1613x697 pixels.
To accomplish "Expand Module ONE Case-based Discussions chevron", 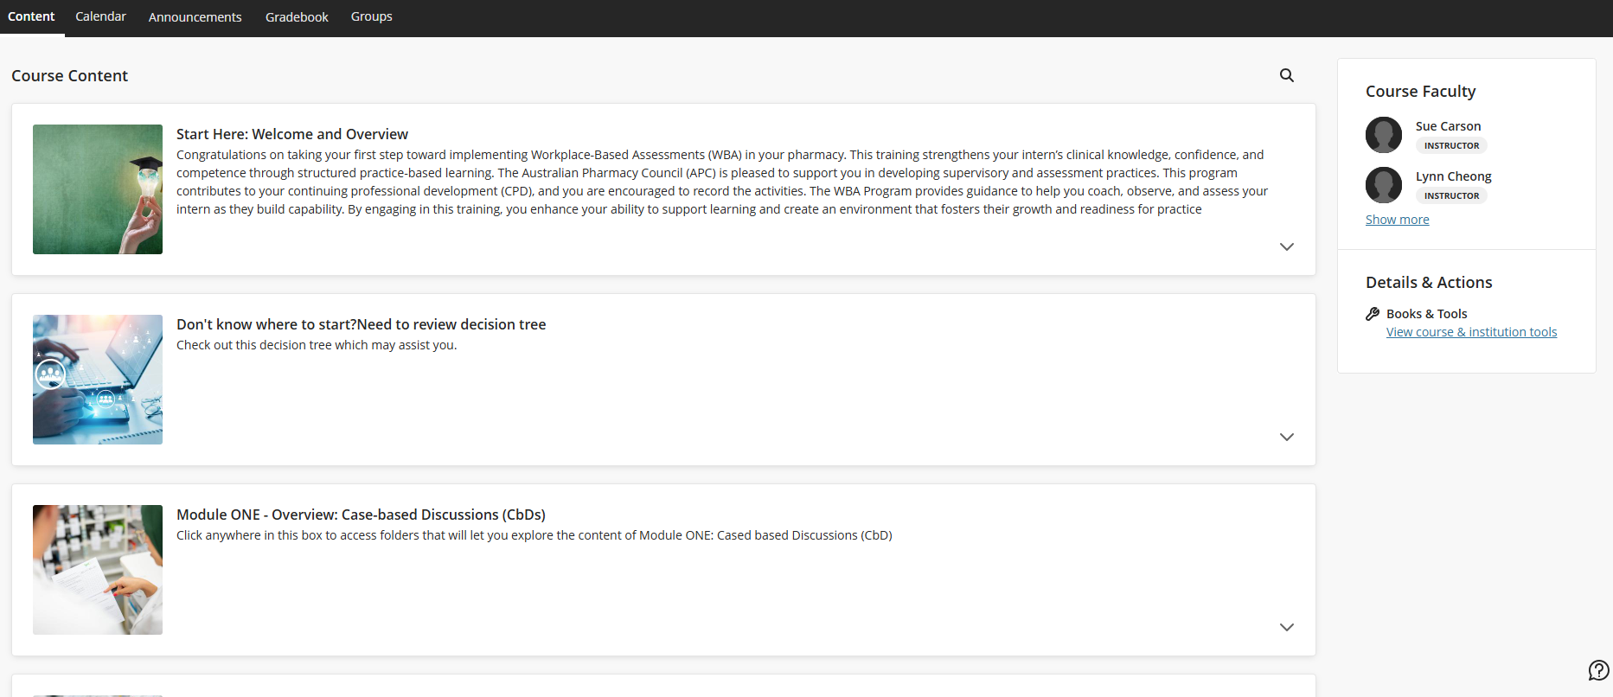I will point(1287,627).
